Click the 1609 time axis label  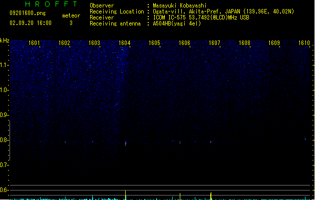(x=274, y=42)
